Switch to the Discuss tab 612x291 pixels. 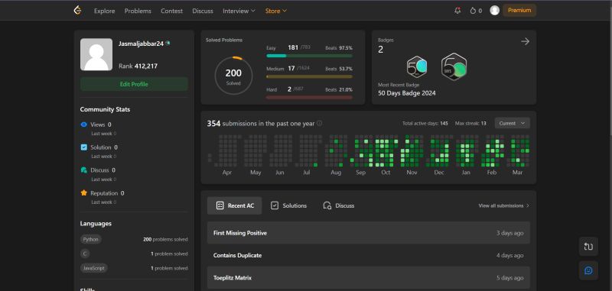[x=339, y=205]
